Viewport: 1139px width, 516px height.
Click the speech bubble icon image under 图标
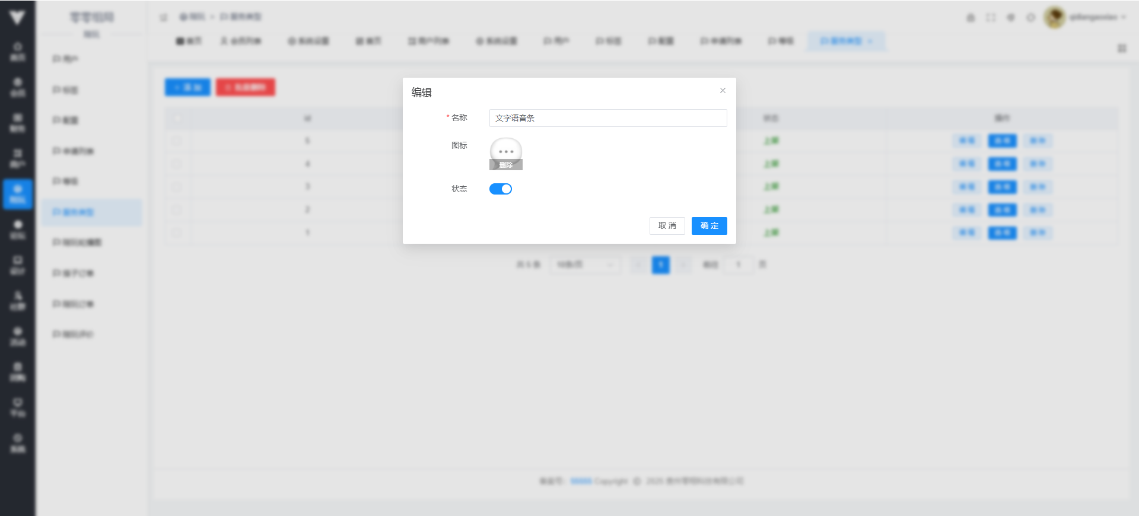point(505,149)
